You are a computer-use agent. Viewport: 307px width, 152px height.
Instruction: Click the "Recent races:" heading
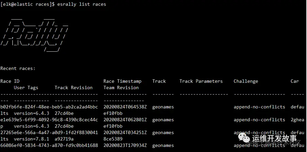pos(18,68)
